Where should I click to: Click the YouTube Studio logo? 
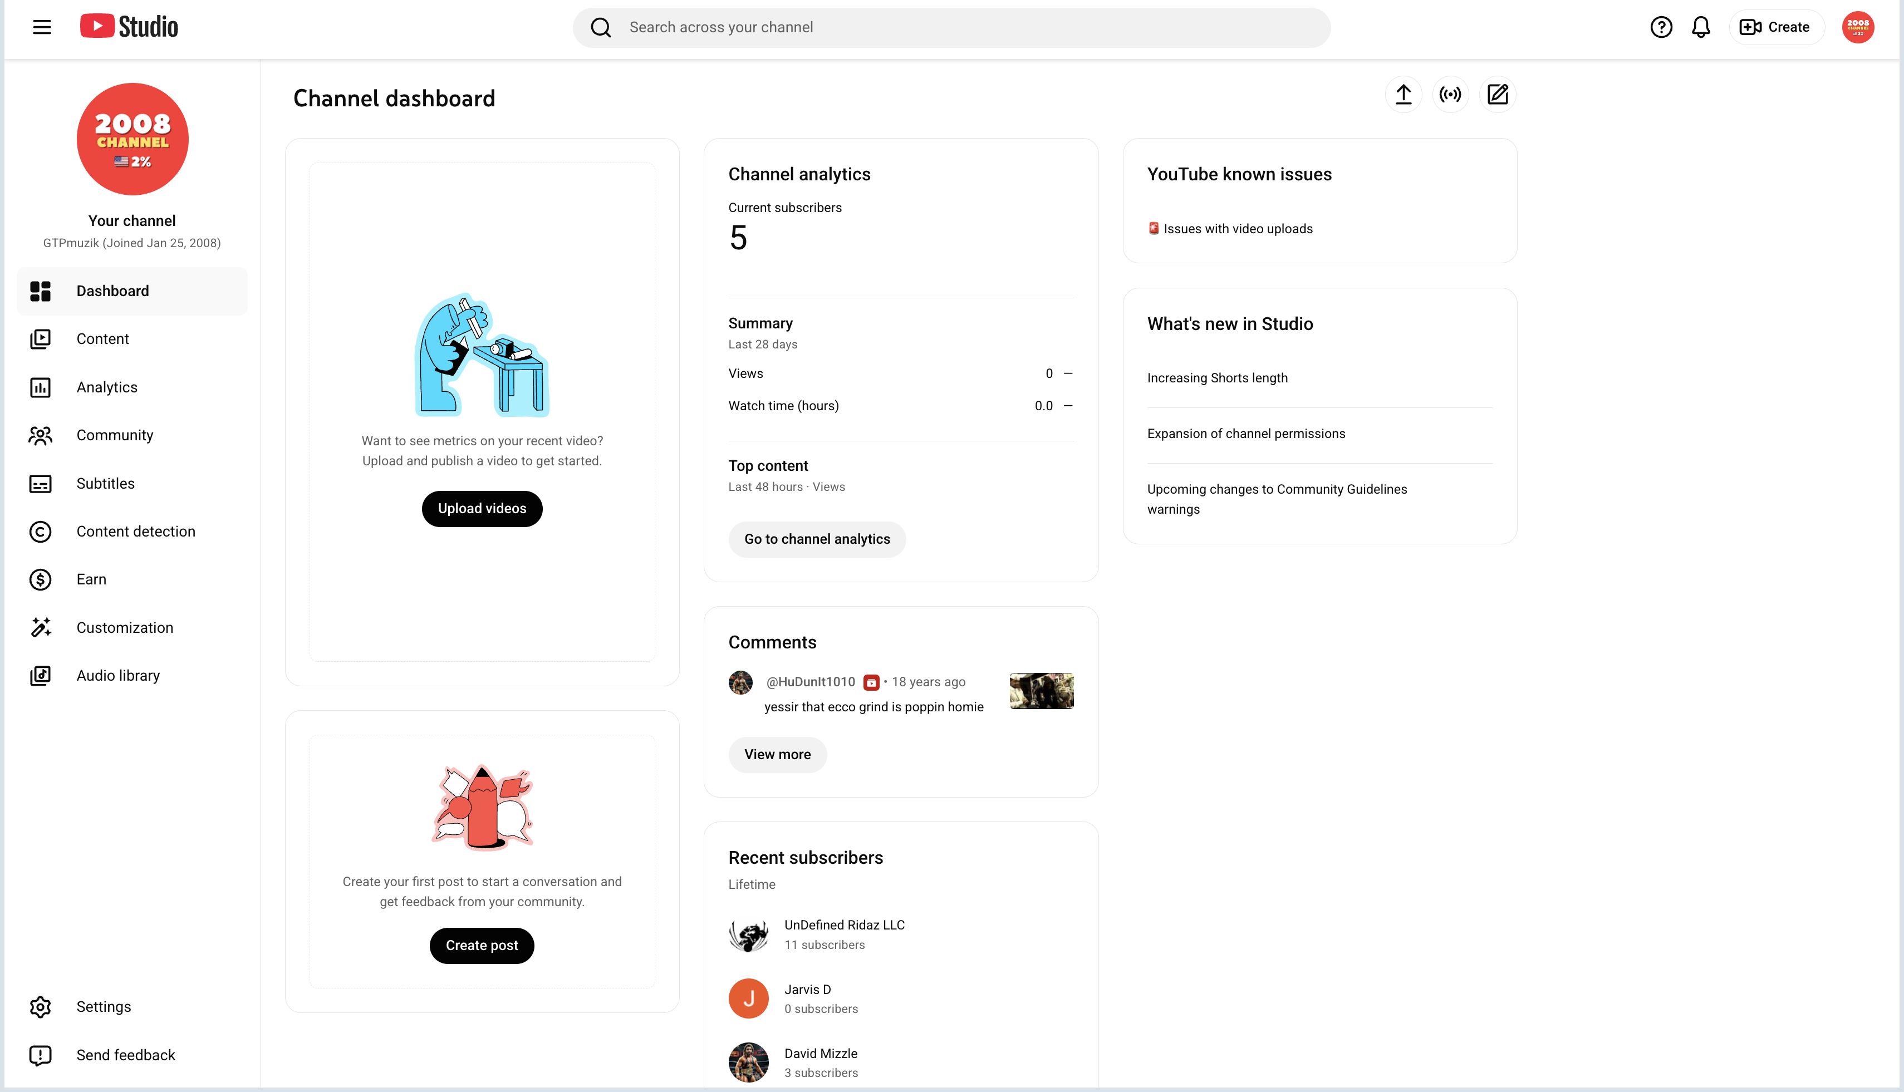(129, 27)
